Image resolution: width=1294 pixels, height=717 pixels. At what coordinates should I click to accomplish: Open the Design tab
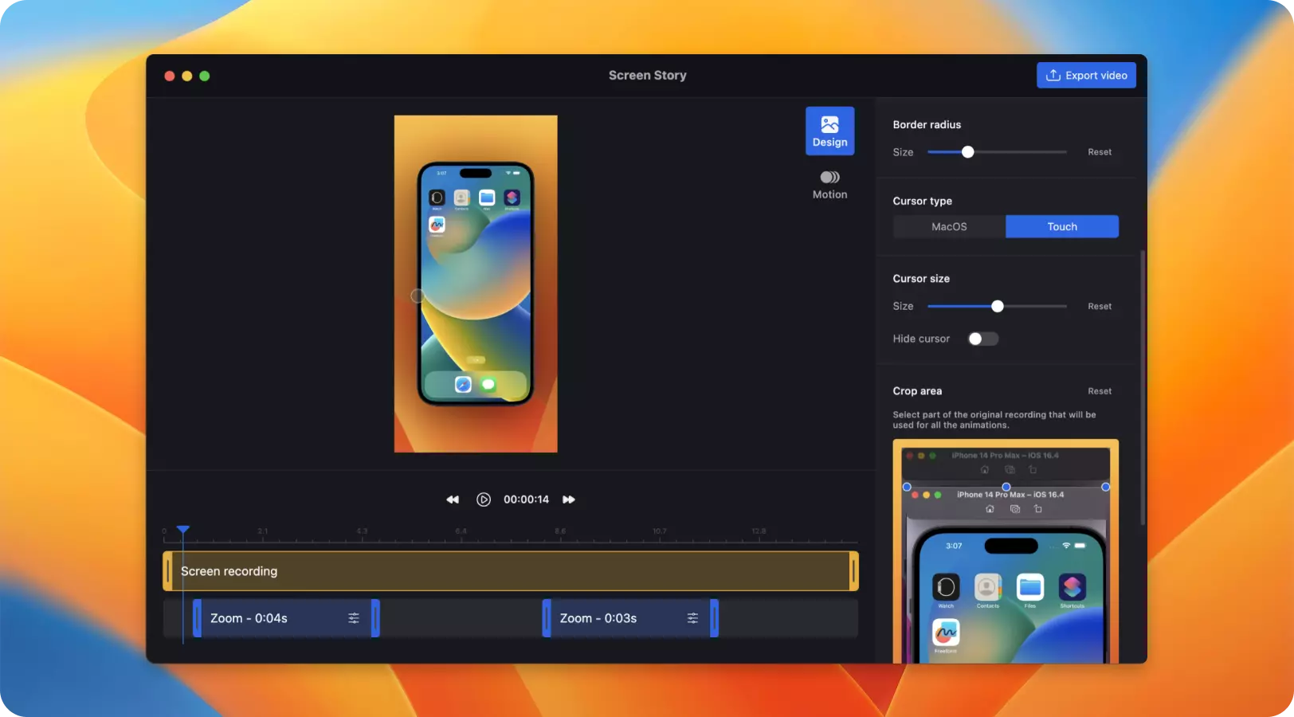[x=829, y=131]
